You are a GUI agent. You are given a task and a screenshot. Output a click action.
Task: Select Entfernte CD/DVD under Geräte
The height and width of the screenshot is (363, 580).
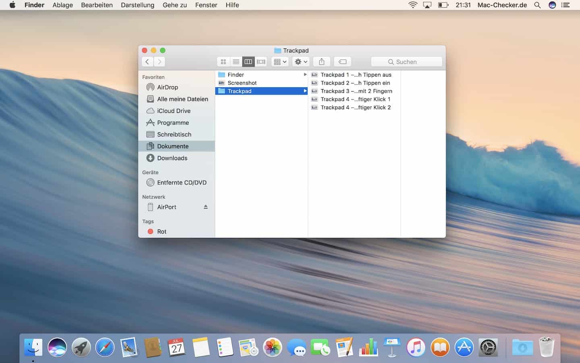tap(176, 183)
